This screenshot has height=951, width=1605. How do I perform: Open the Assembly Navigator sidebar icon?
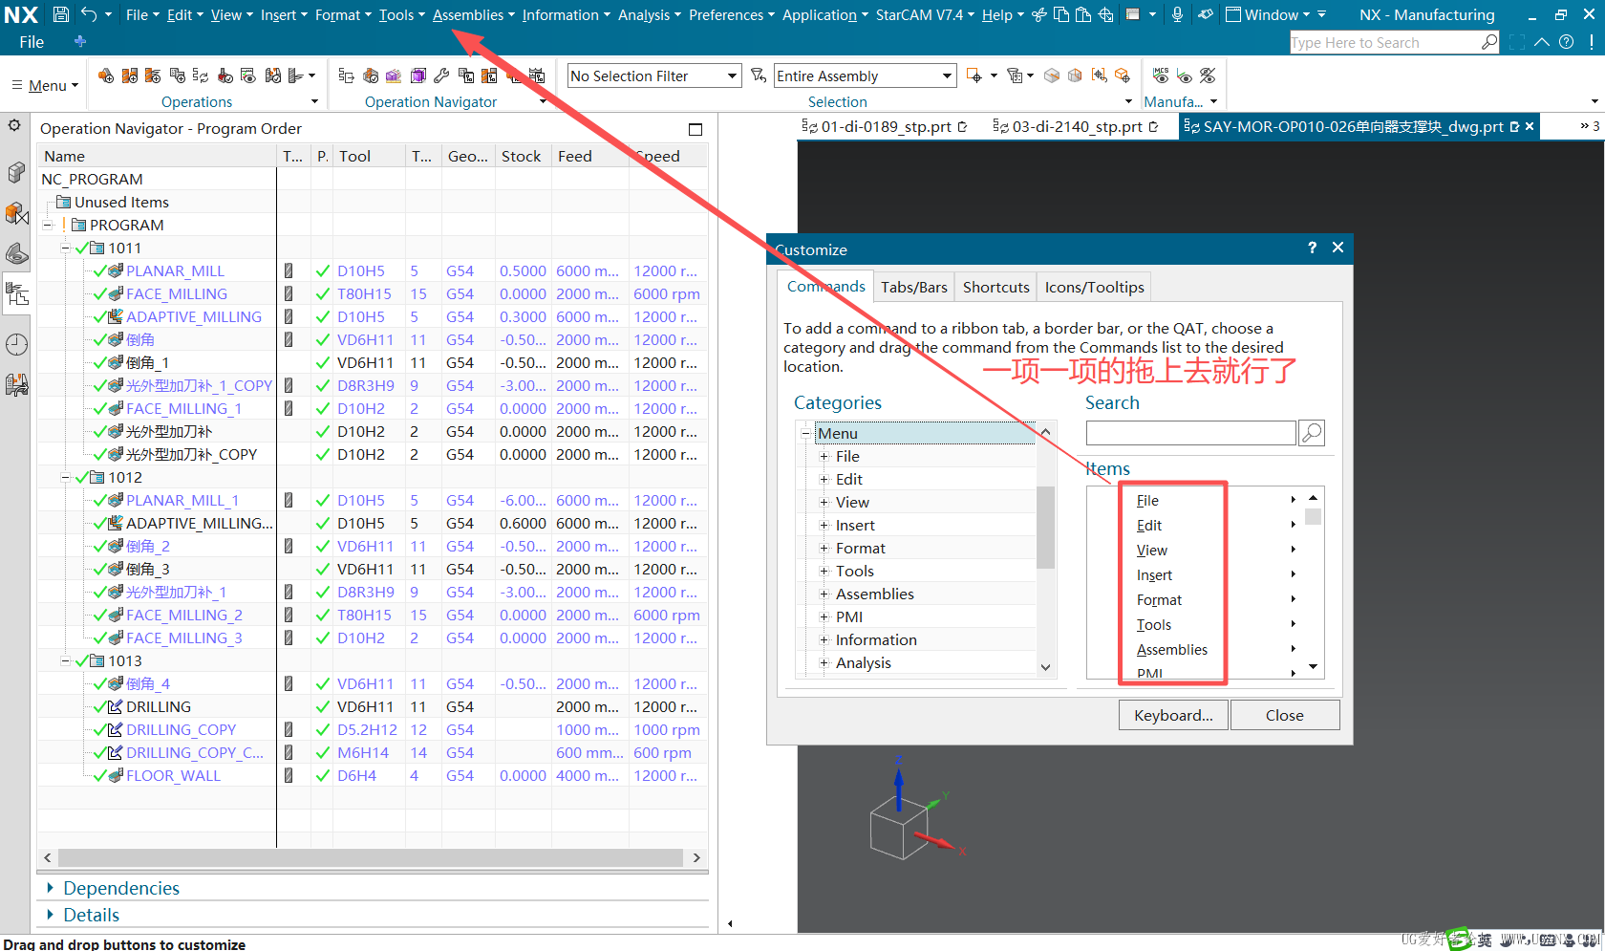click(16, 212)
